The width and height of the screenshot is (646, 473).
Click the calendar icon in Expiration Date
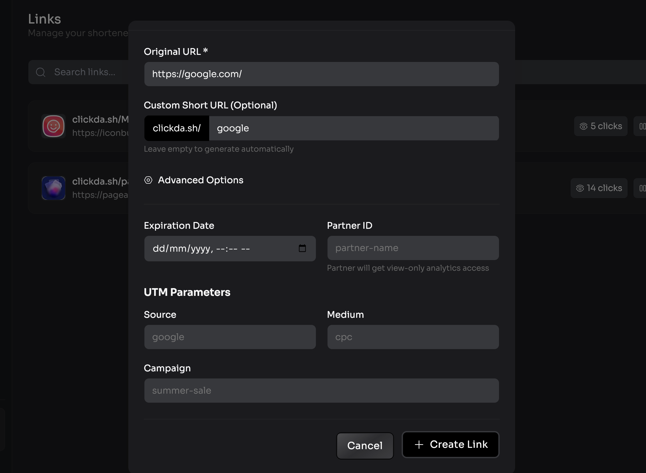[x=302, y=248]
